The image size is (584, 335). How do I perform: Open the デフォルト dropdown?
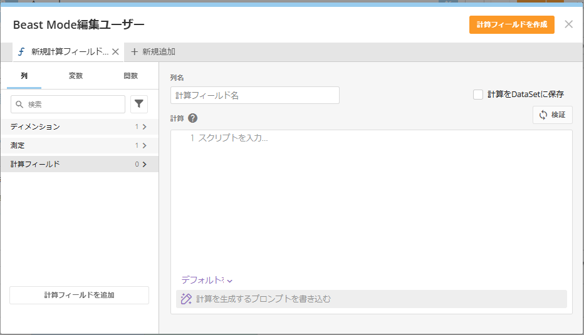[x=207, y=280]
